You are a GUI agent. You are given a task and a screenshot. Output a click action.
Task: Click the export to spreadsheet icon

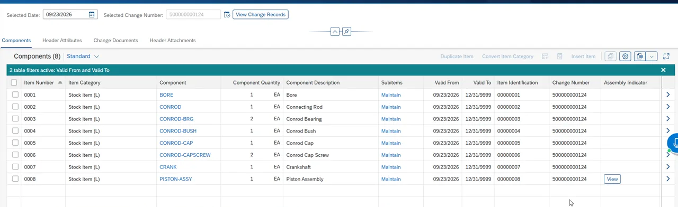pyautogui.click(x=640, y=57)
